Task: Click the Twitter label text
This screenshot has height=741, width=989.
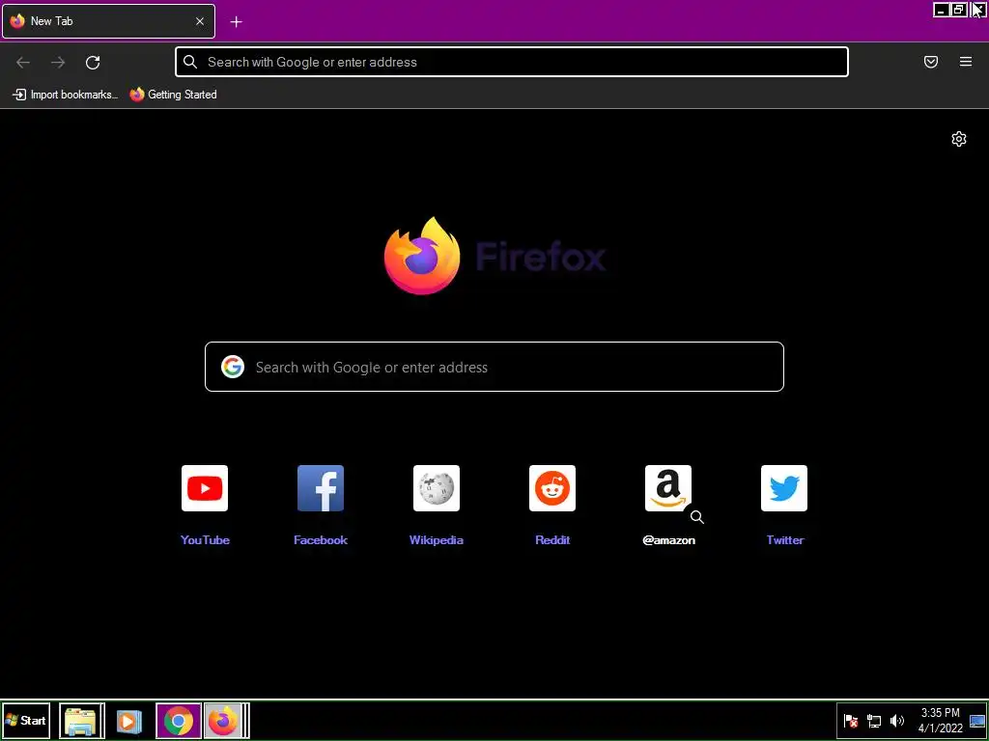Action: pos(784,540)
